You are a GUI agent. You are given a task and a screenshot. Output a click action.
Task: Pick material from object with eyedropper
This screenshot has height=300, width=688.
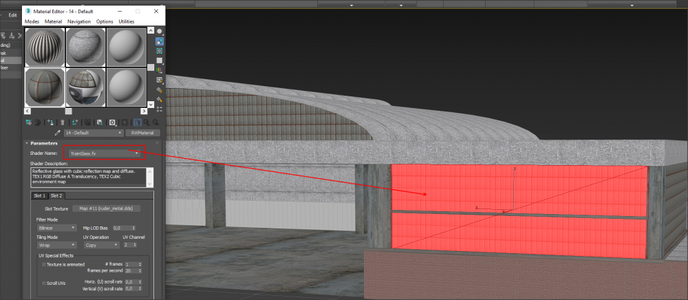[58, 133]
